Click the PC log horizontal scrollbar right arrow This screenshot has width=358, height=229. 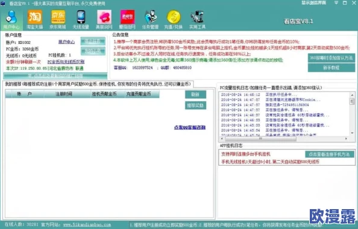[x=347, y=139]
